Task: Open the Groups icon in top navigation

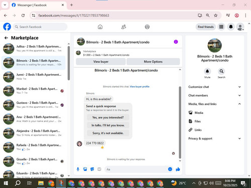Action: click(147, 27)
